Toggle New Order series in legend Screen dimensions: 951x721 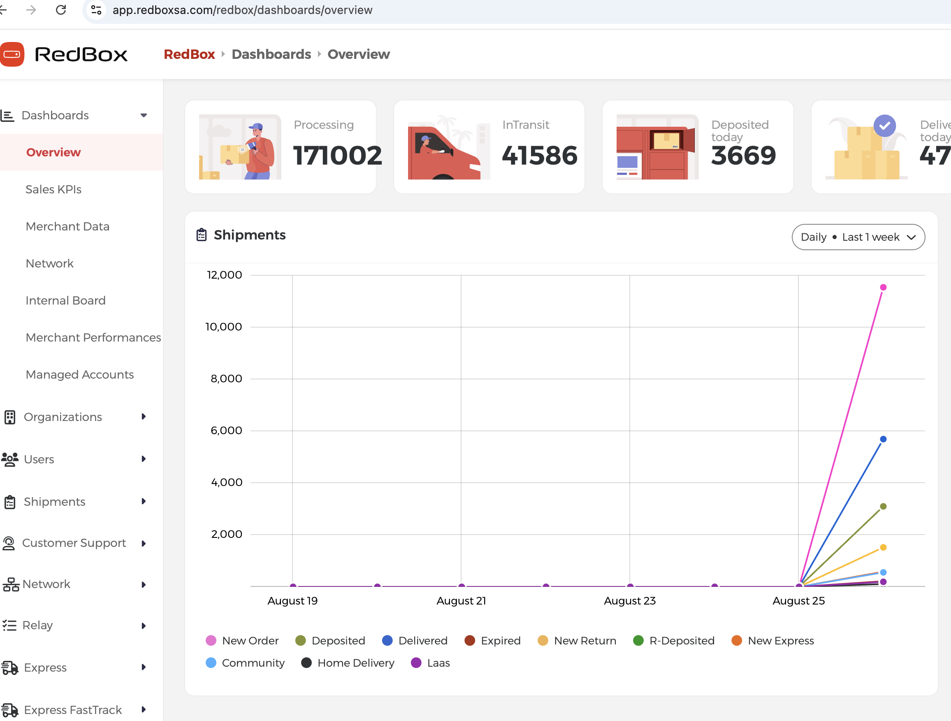tap(242, 641)
